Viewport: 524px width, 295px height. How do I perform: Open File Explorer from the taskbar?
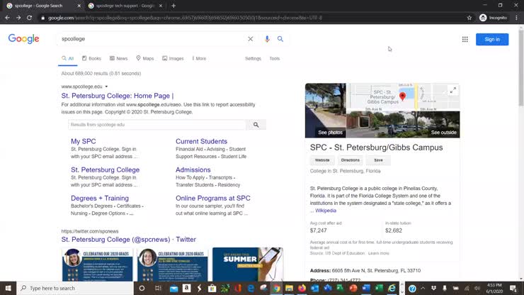pyautogui.click(x=289, y=288)
